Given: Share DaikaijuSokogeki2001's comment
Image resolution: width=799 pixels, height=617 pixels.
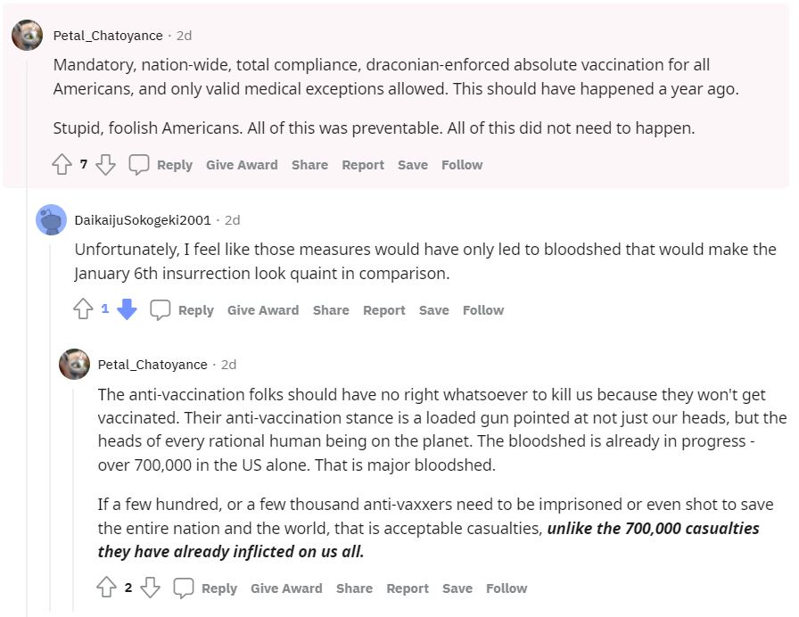Looking at the screenshot, I should pyautogui.click(x=331, y=310).
